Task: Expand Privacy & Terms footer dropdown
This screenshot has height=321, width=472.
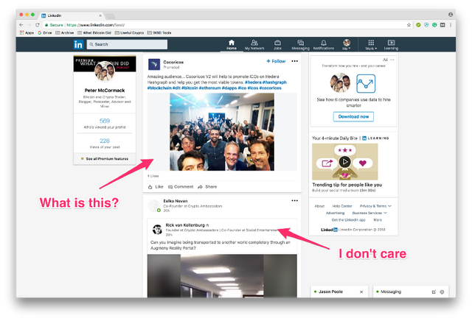Action: (x=375, y=206)
